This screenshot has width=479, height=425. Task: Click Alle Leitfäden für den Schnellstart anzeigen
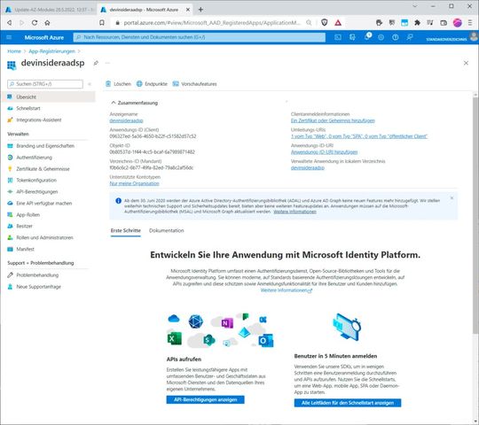[348, 403]
